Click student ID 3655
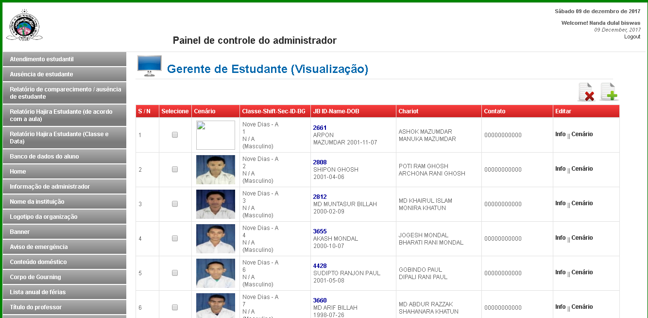Screen dimensions: 648x318 (x=320, y=231)
